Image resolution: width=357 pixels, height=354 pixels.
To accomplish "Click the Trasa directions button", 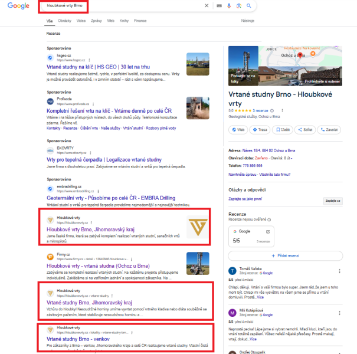I will pos(260,130).
